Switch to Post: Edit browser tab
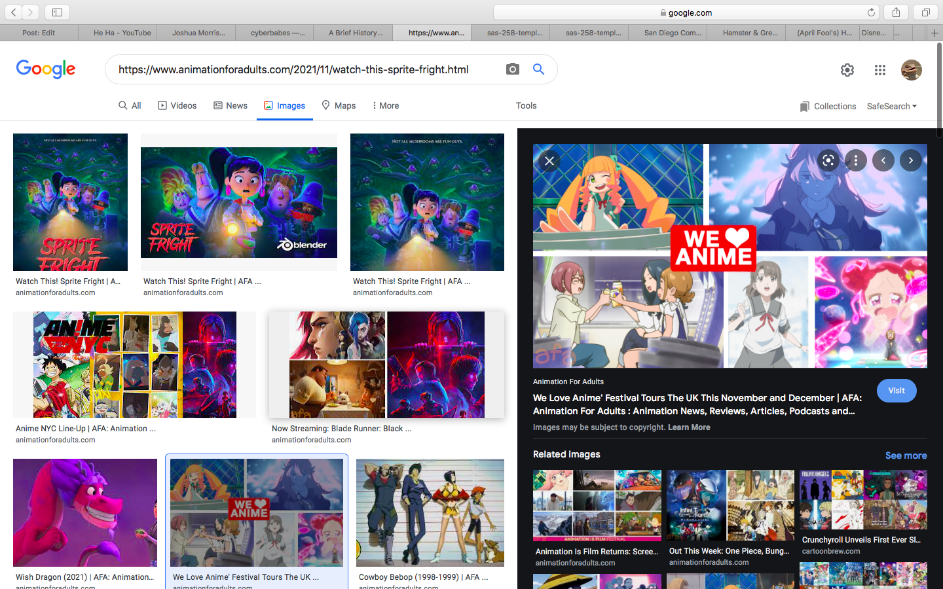943x589 pixels. [x=39, y=33]
